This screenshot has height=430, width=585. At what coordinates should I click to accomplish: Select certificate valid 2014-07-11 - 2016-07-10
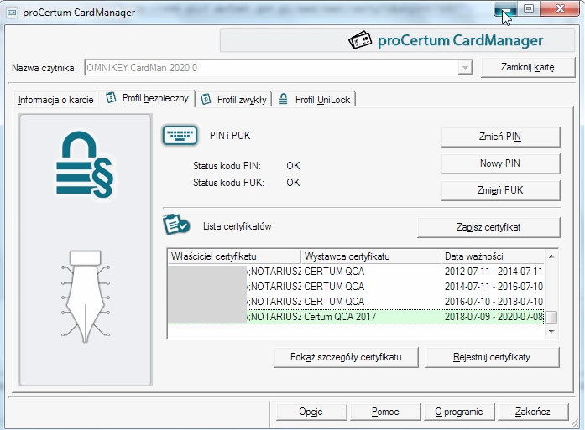(x=356, y=286)
